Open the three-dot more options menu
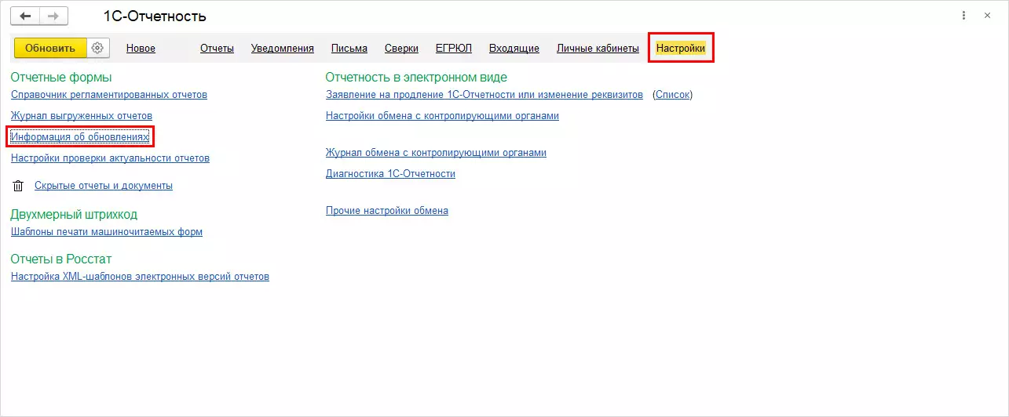This screenshot has width=1009, height=417. tap(963, 16)
